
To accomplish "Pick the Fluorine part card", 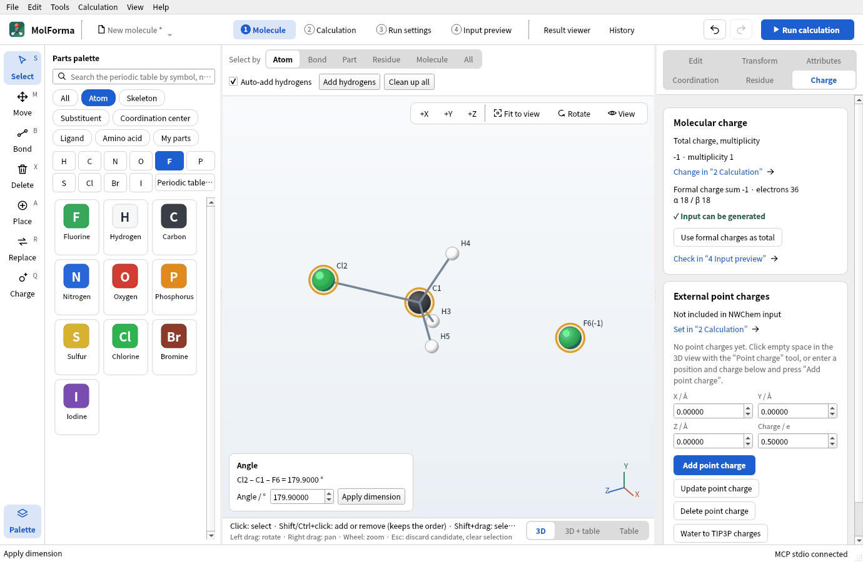I will [77, 227].
